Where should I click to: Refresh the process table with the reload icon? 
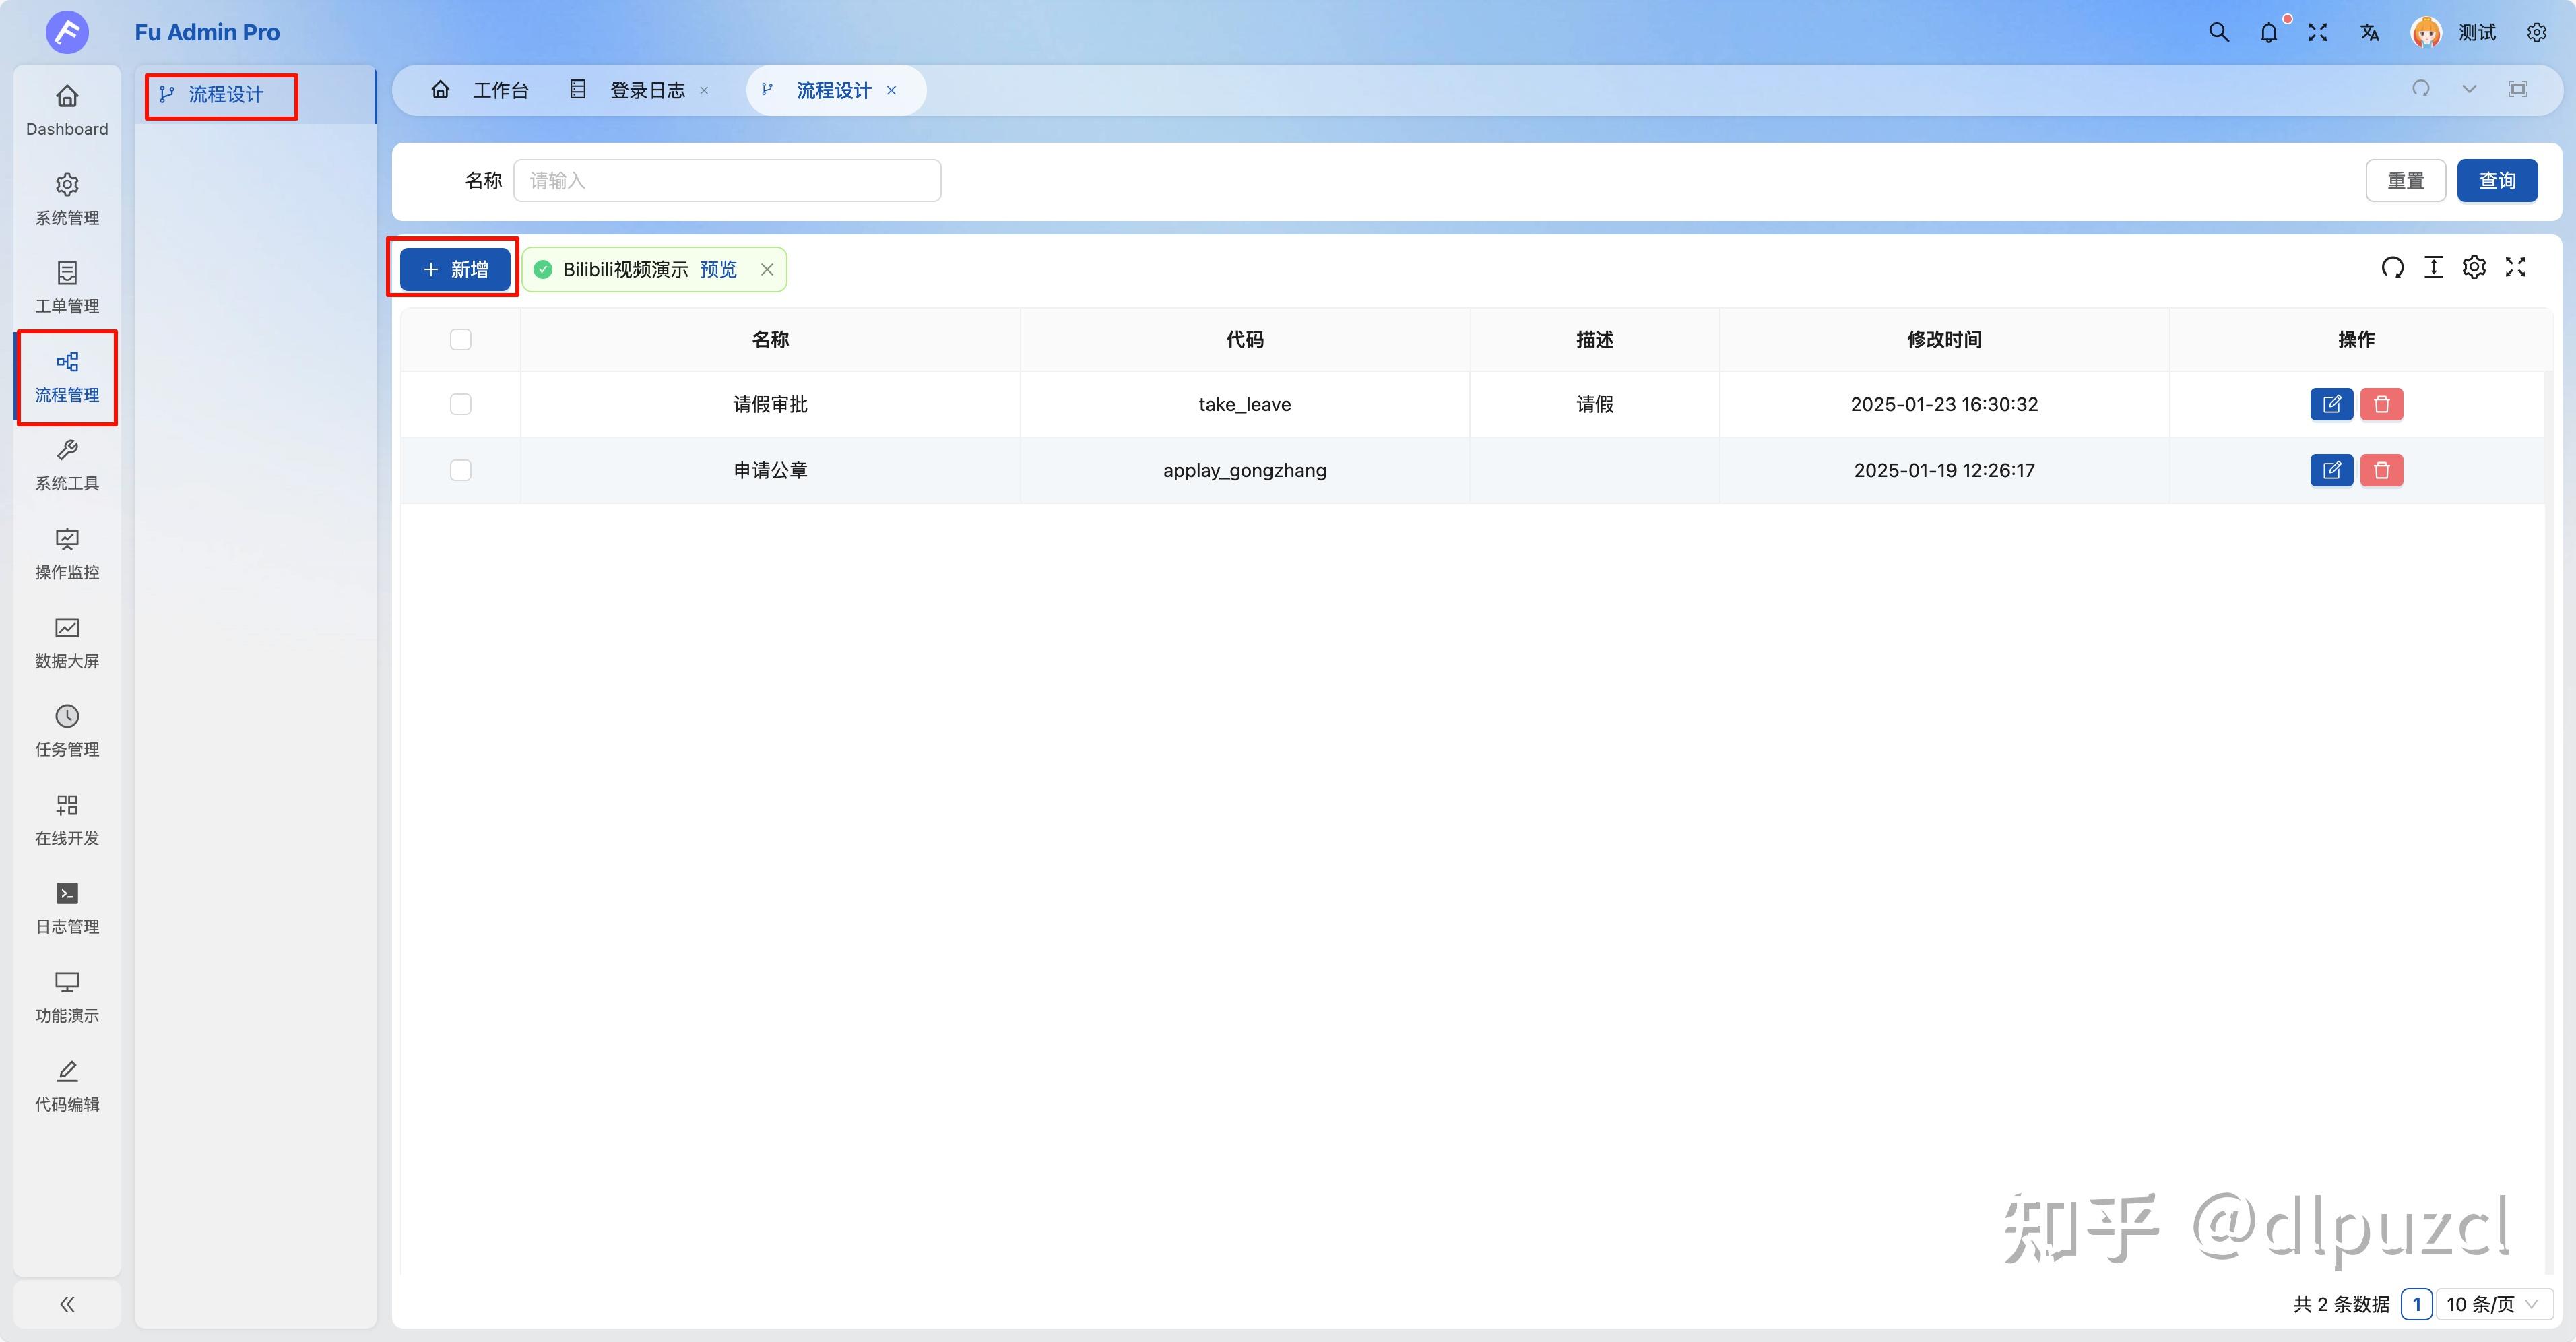(2393, 267)
